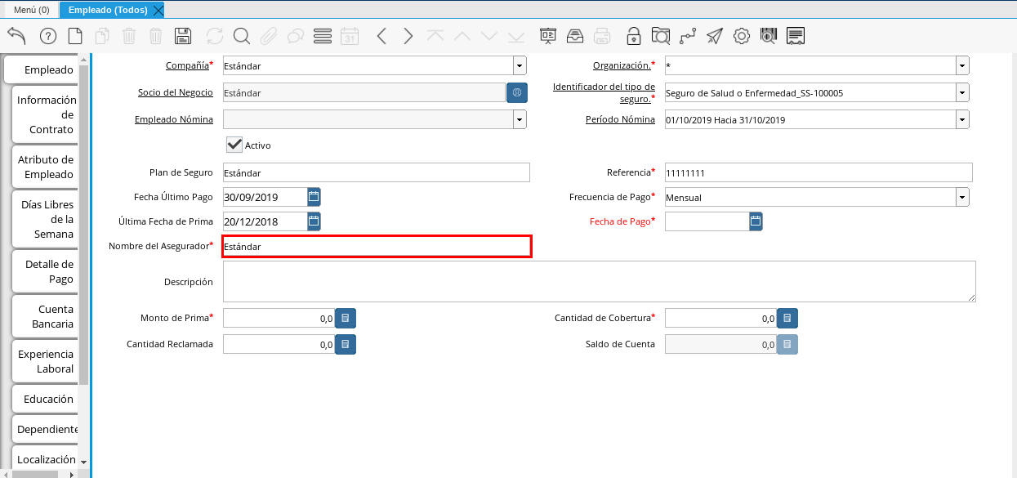Open Monto de Prima calculator button

[x=346, y=318]
